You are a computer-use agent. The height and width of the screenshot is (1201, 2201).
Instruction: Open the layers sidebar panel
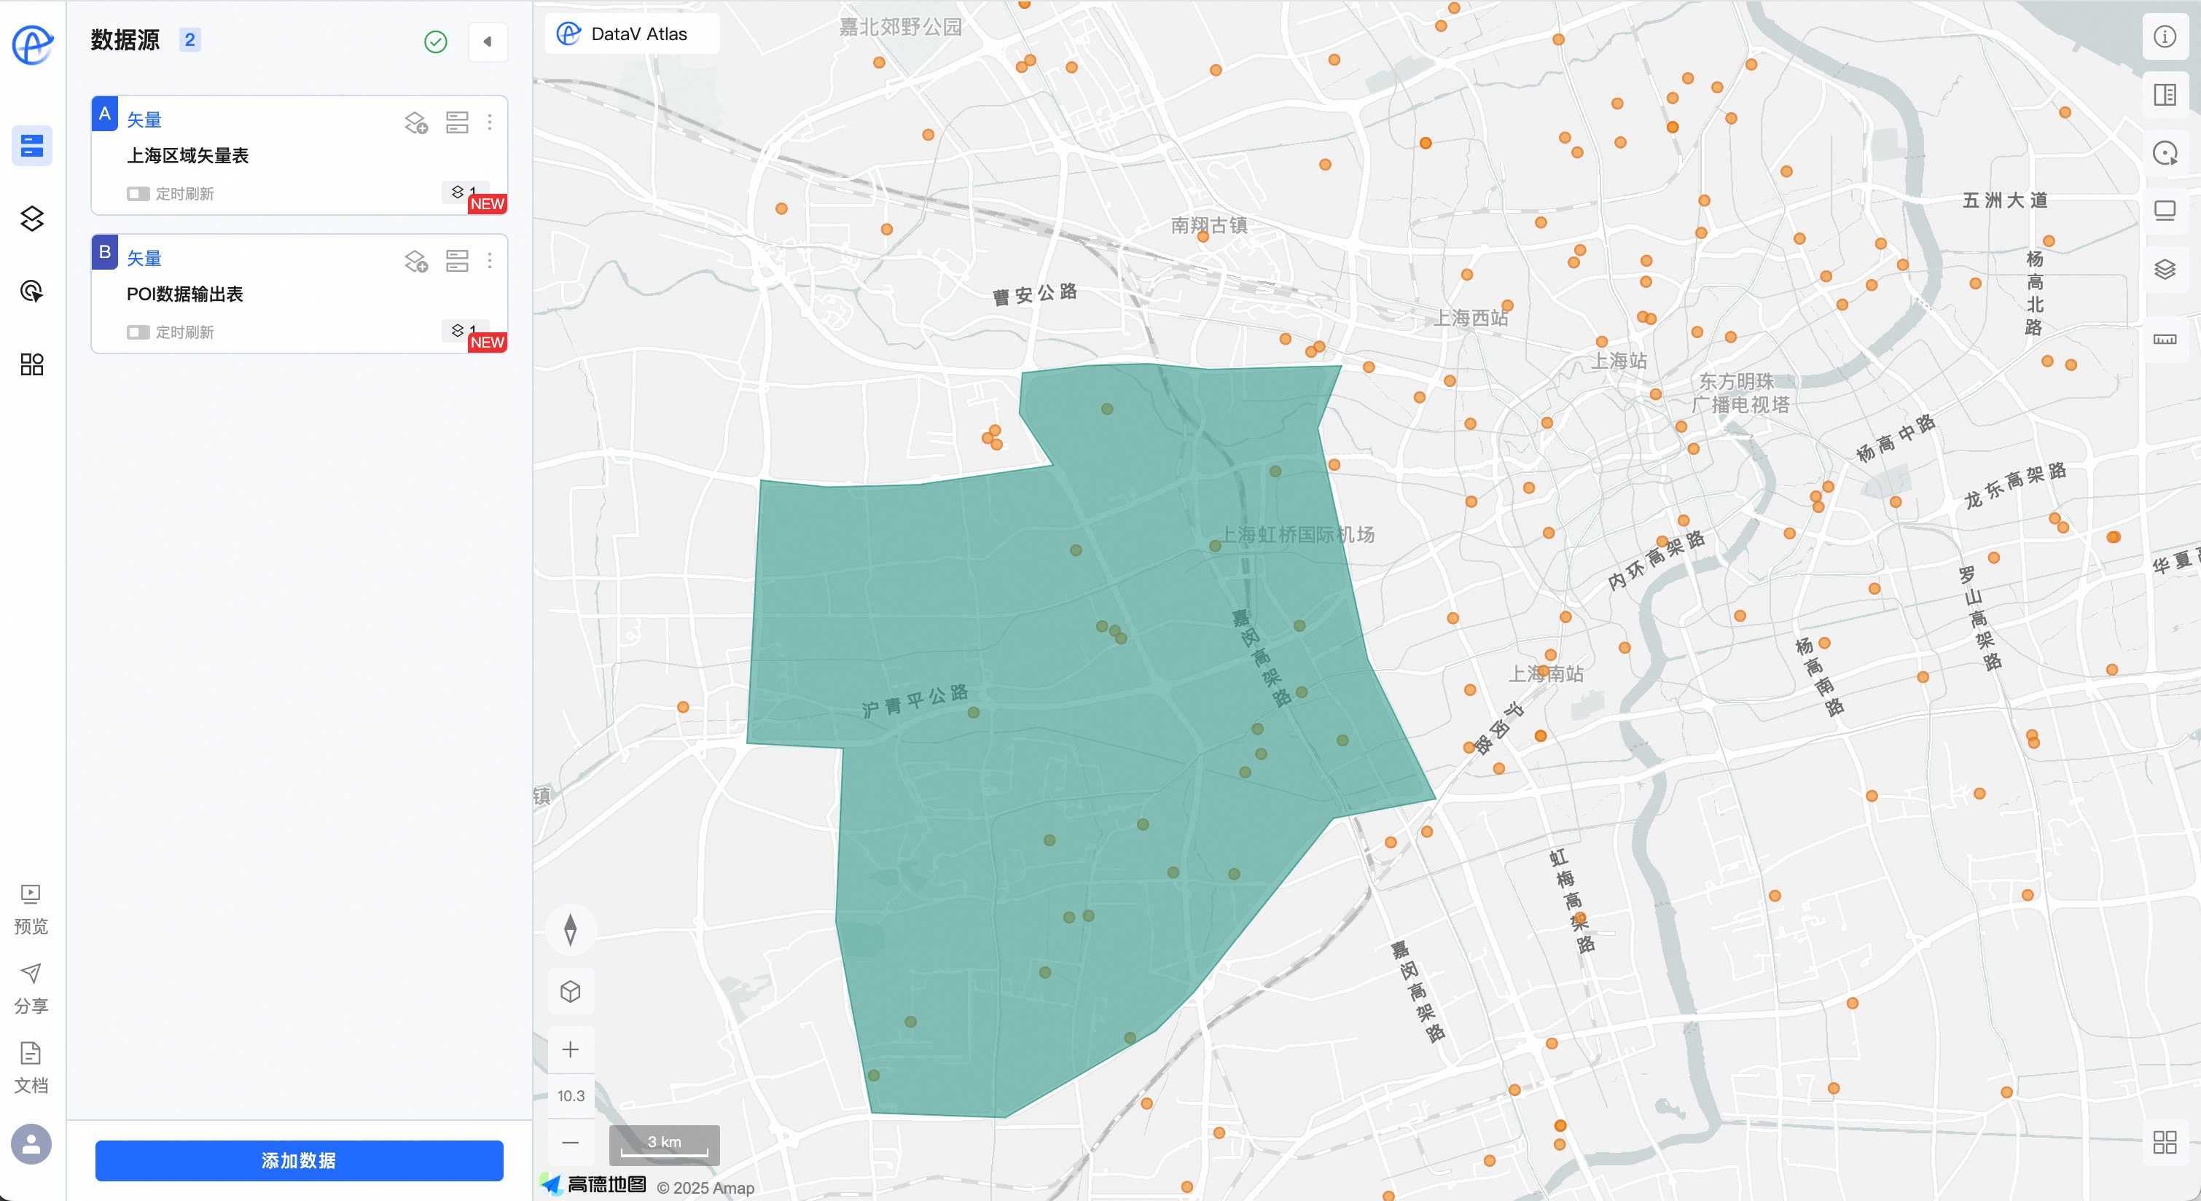[31, 219]
